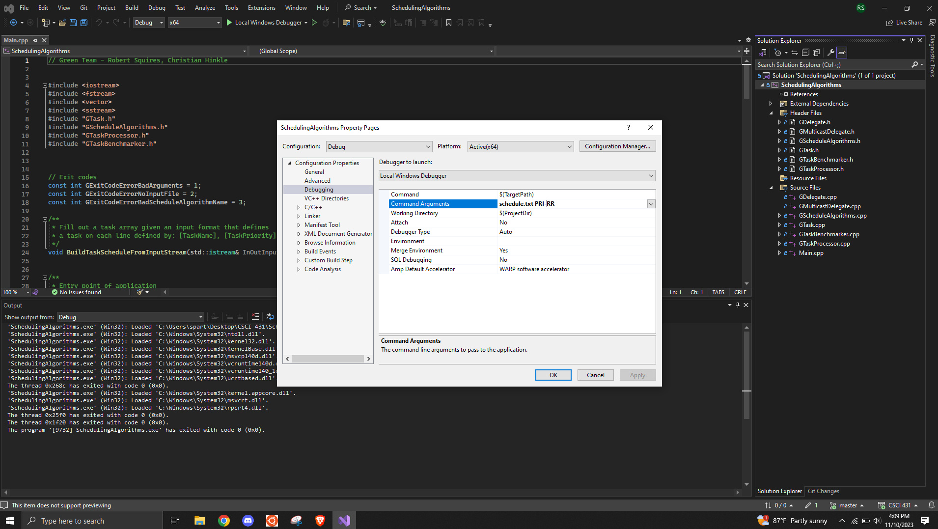Viewport: 938px width, 529px height.
Task: Click the spell checker abc icon
Action: pos(383,23)
